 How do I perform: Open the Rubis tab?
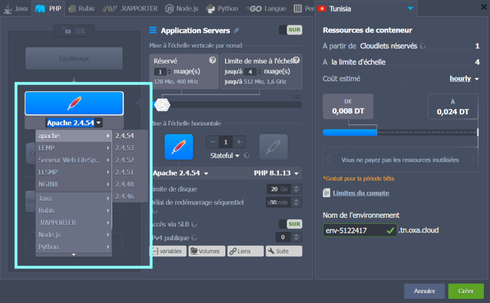81,9
